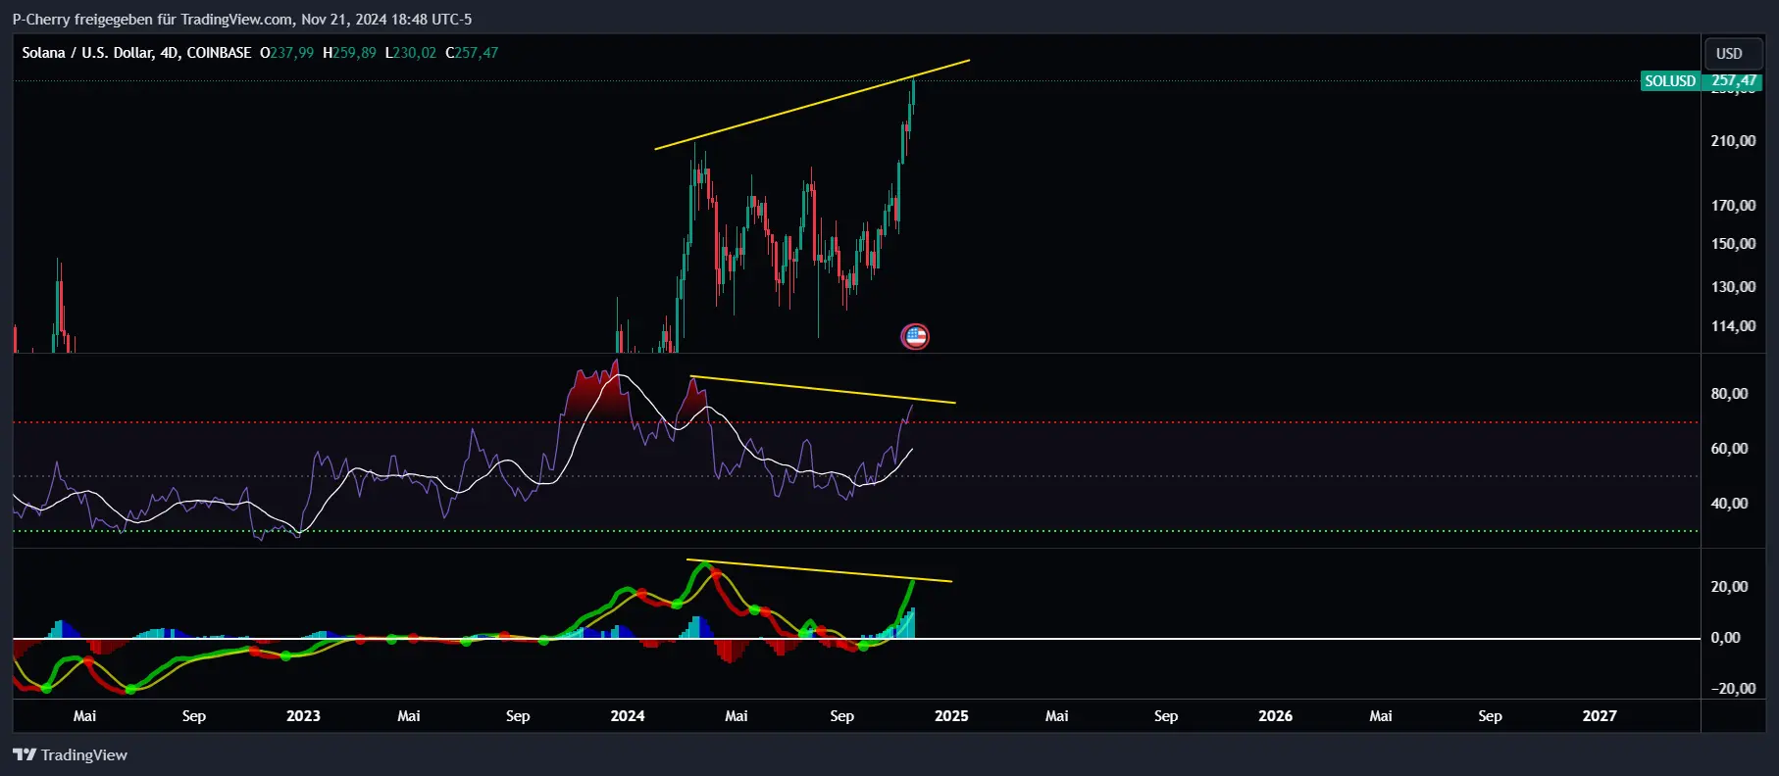This screenshot has width=1779, height=776.
Task: Click the 257,47 last price label
Action: [1734, 81]
